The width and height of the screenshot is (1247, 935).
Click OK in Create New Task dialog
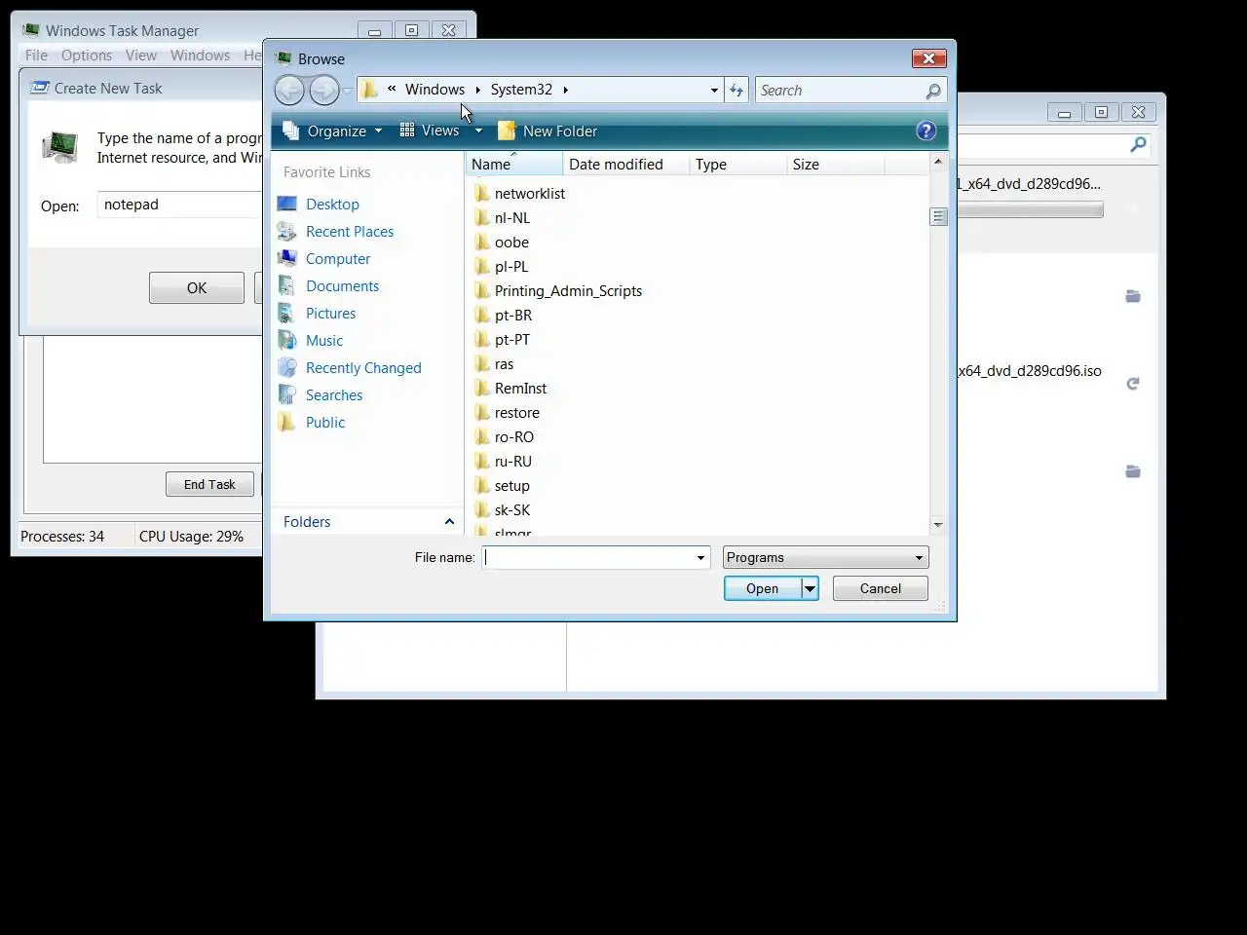[197, 288]
